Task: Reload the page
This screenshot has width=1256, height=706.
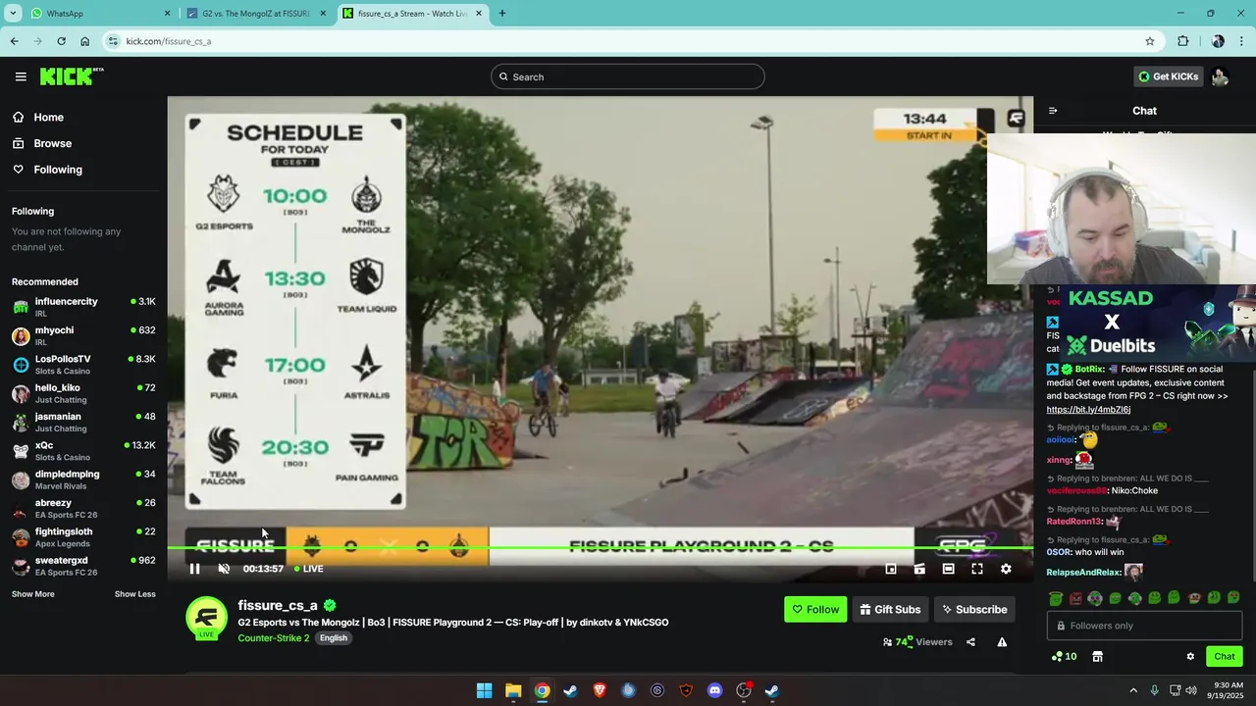Action: tap(61, 41)
